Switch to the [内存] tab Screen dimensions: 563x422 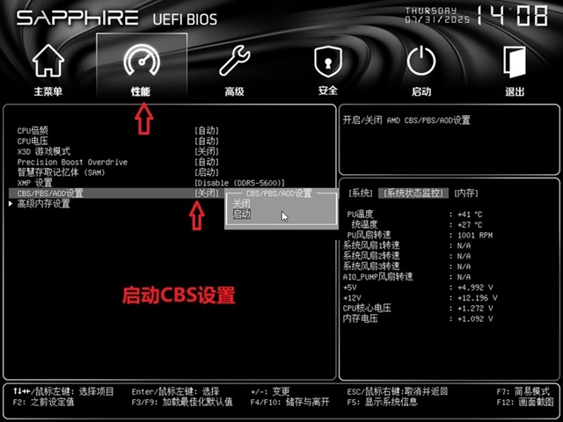(466, 193)
